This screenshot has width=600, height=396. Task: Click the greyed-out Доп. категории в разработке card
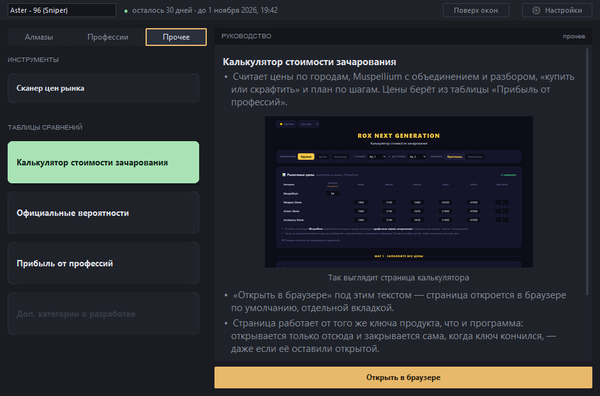click(x=103, y=314)
